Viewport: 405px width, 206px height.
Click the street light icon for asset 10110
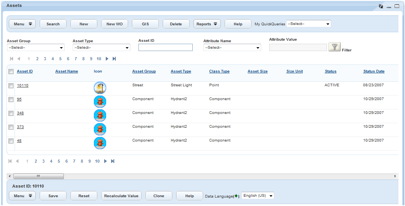100,88
